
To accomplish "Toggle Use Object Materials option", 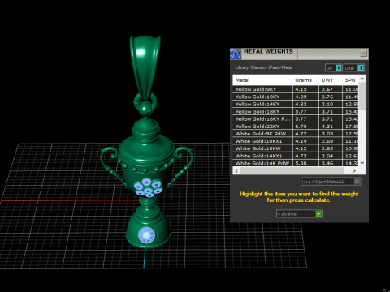I will (x=331, y=182).
